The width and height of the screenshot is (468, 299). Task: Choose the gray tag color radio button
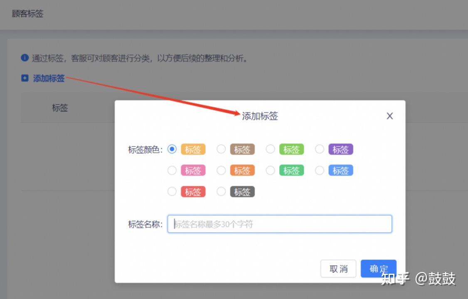221,191
